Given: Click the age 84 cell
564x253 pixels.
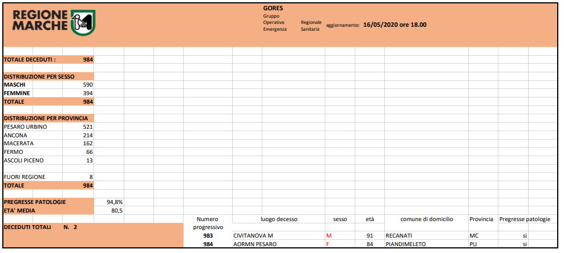Looking at the screenshot, I should tap(371, 244).
